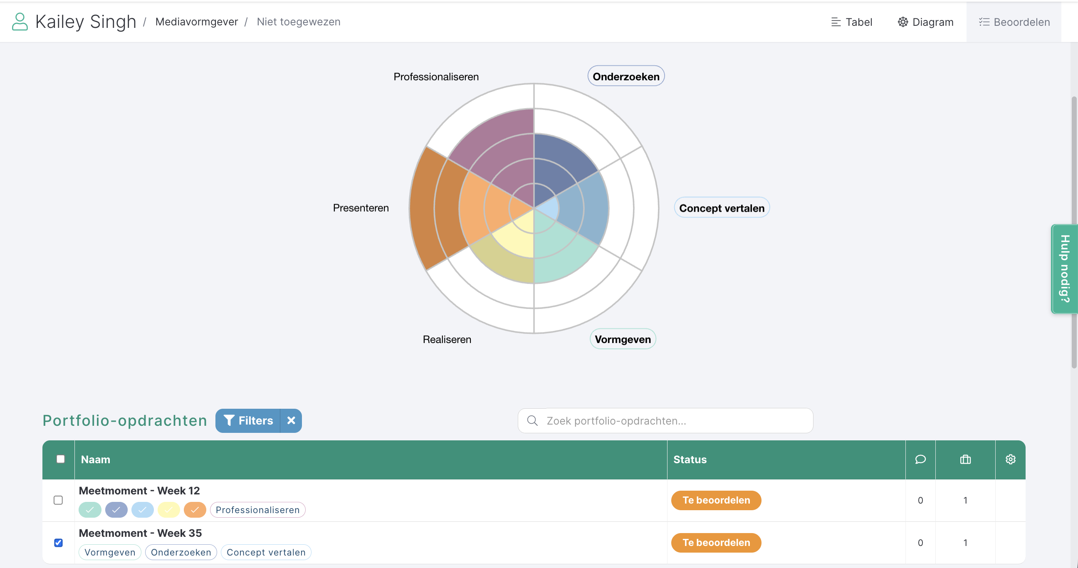Click the briefcase column header icon
The image size is (1078, 568).
click(965, 459)
